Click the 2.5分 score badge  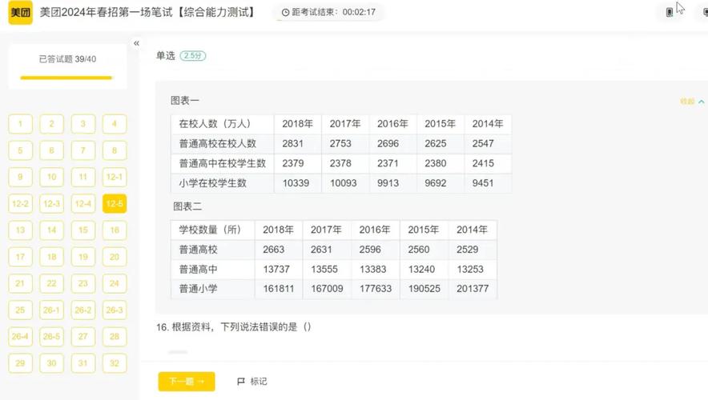coord(193,56)
